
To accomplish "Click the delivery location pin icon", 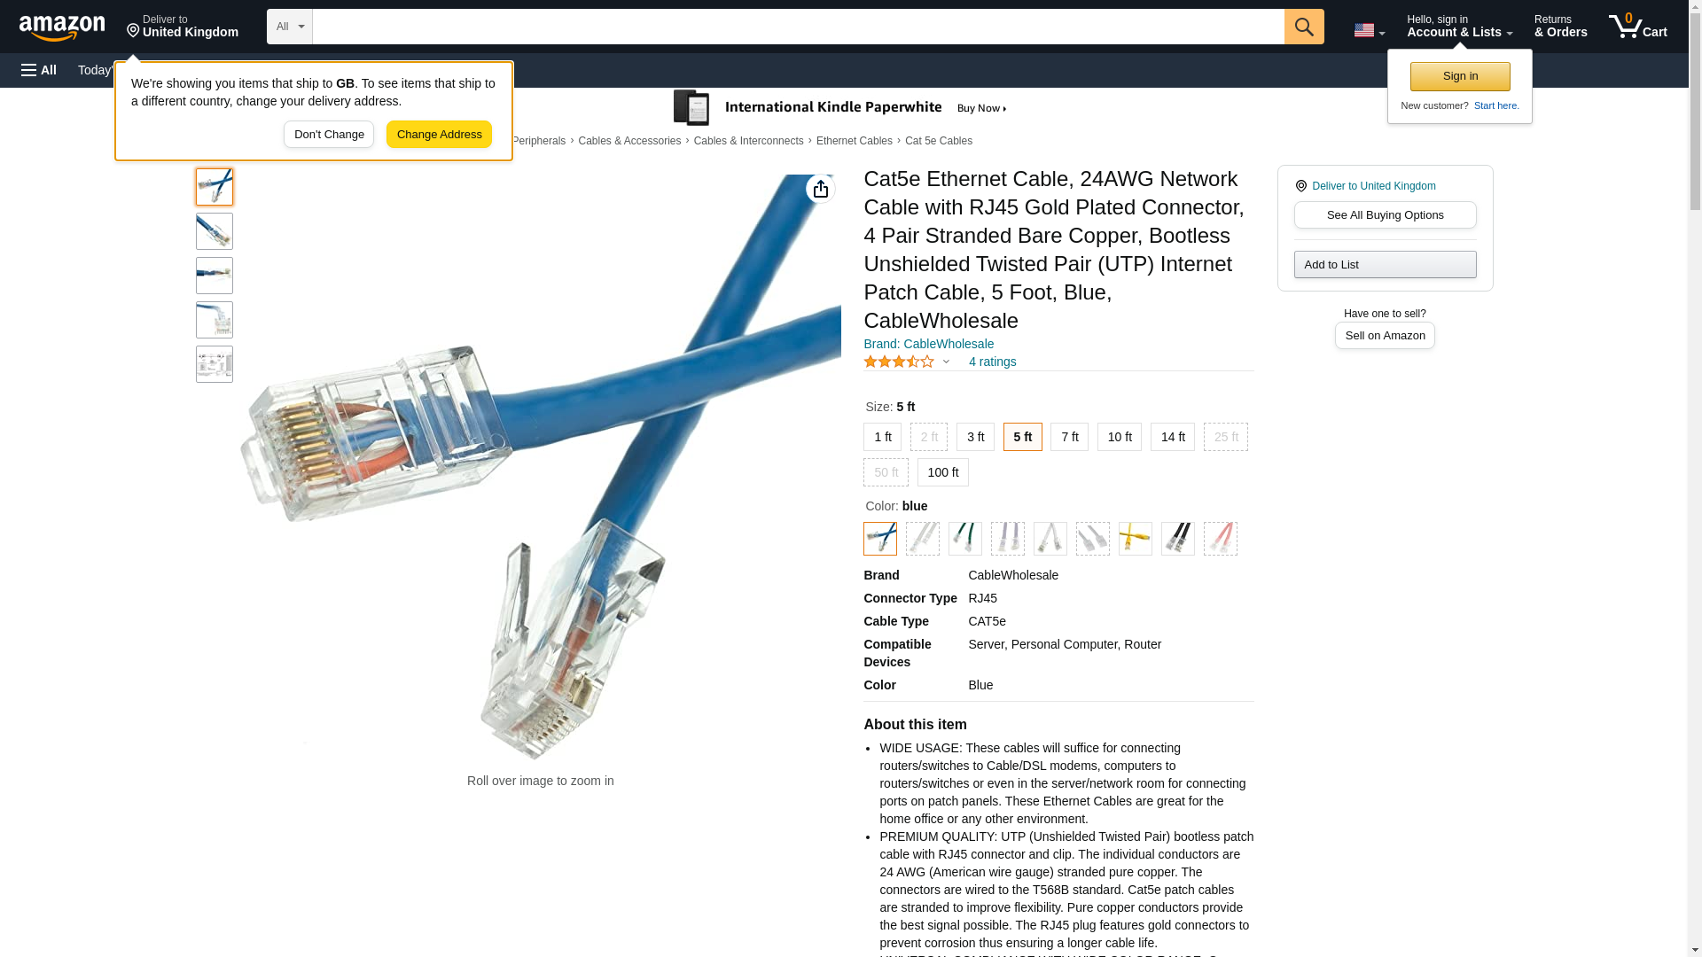I will click(x=133, y=32).
